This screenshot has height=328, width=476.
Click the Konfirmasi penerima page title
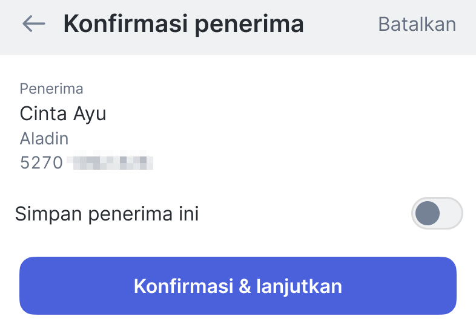coord(183,24)
